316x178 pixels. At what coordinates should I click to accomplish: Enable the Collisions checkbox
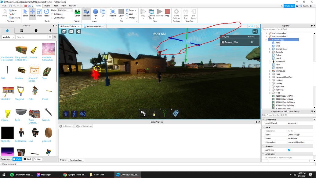tap(52, 14)
